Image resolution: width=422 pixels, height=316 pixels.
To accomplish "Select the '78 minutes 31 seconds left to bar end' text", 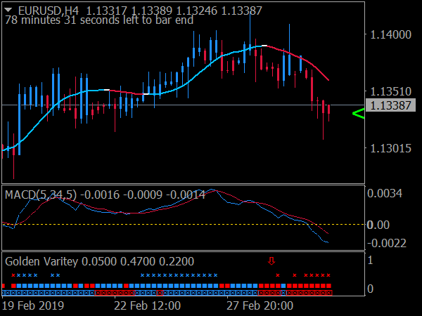I will pyautogui.click(x=99, y=20).
